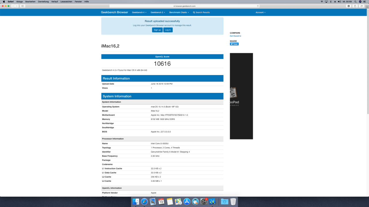Click the Safari address bar
This screenshot has height=207, width=369.
click(x=184, y=6)
